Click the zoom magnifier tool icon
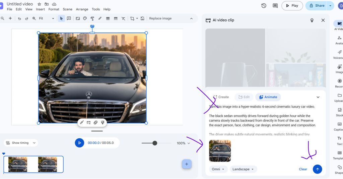343x179 pixels. click(34, 18)
